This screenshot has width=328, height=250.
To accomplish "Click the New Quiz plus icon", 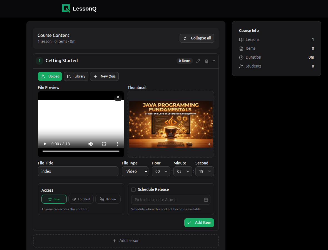I will point(95,76).
